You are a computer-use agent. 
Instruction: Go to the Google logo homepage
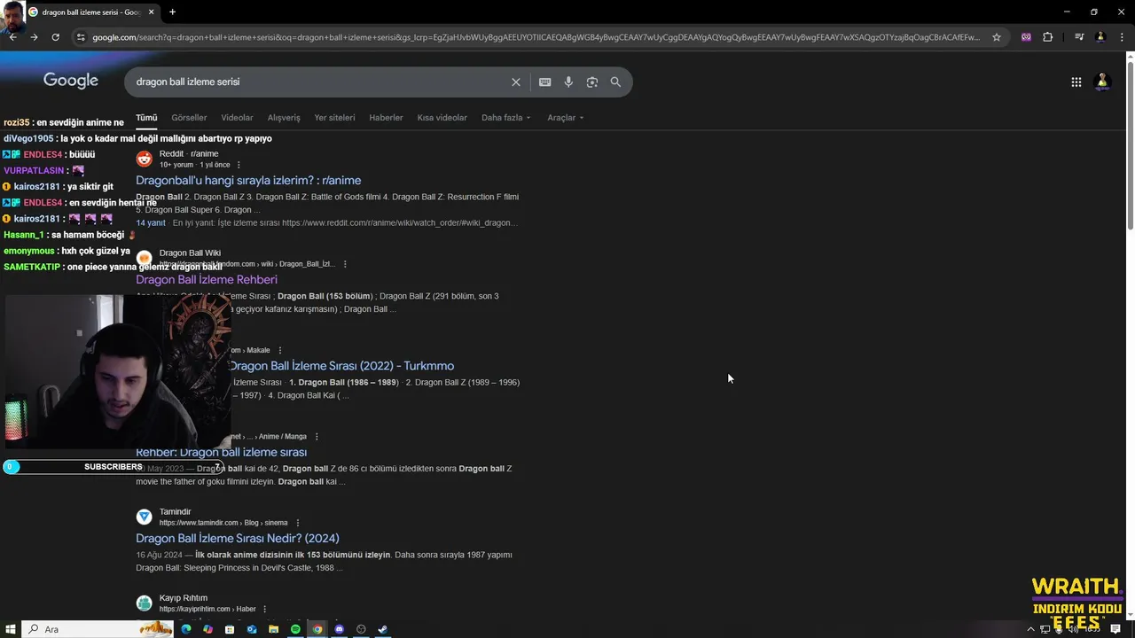(x=71, y=81)
